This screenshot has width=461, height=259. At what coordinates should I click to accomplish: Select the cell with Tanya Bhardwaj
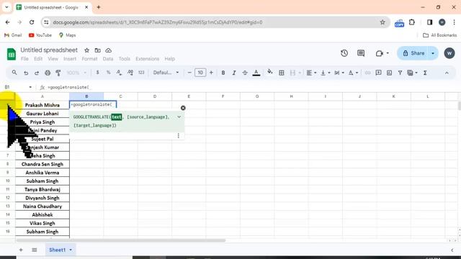tap(42, 189)
